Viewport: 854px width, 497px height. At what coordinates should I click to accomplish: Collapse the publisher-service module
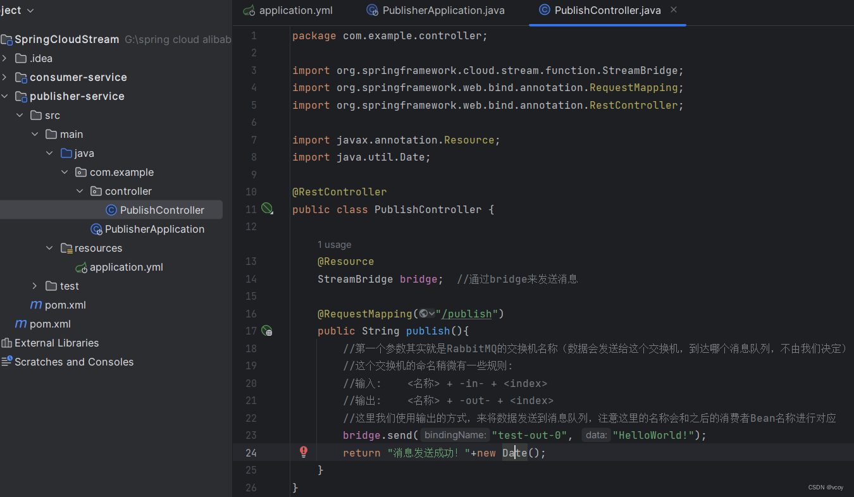click(5, 96)
